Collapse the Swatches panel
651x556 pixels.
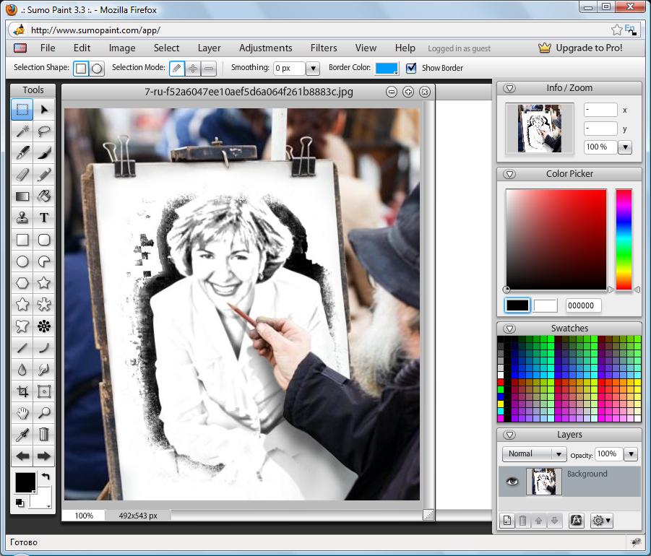(509, 329)
